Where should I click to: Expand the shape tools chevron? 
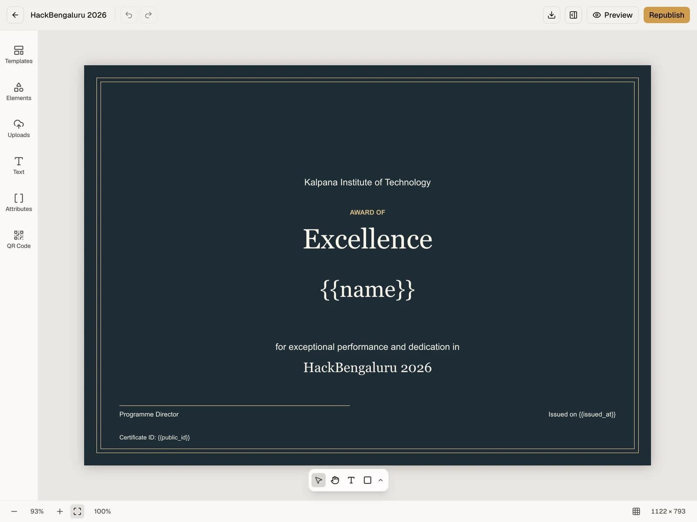click(381, 480)
